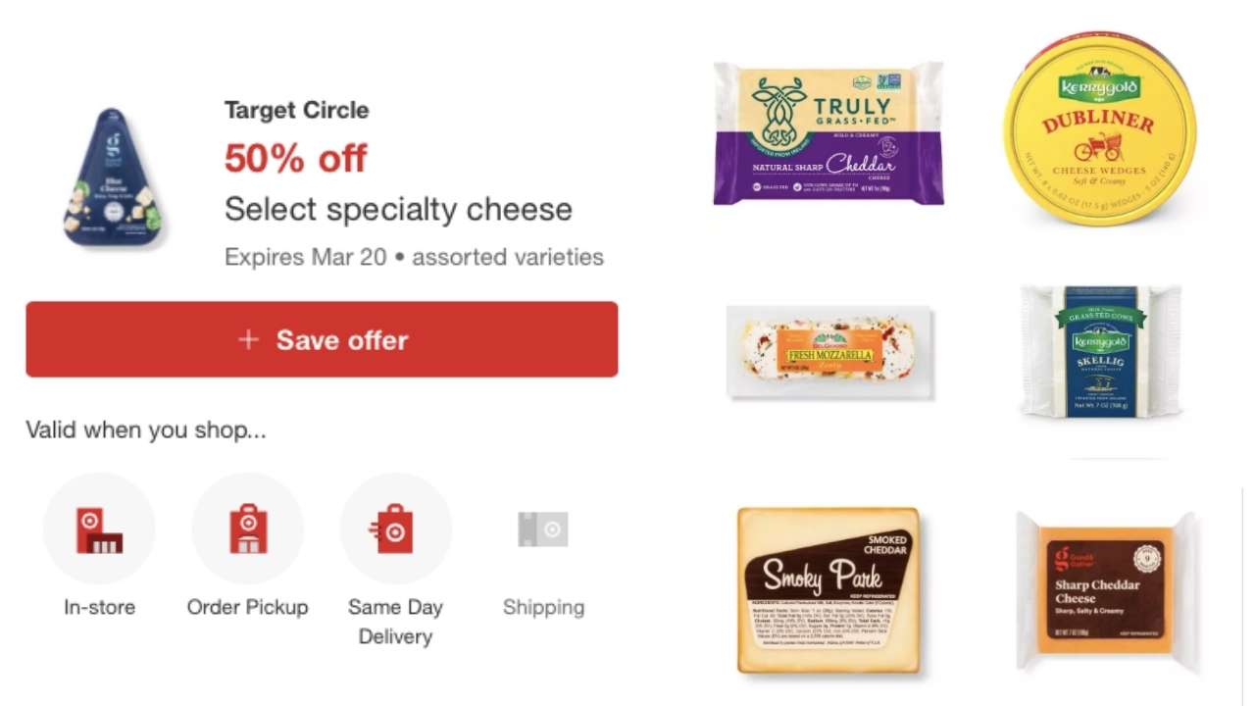Click the Target Circle heading
This screenshot has height=706, width=1255.
(296, 111)
